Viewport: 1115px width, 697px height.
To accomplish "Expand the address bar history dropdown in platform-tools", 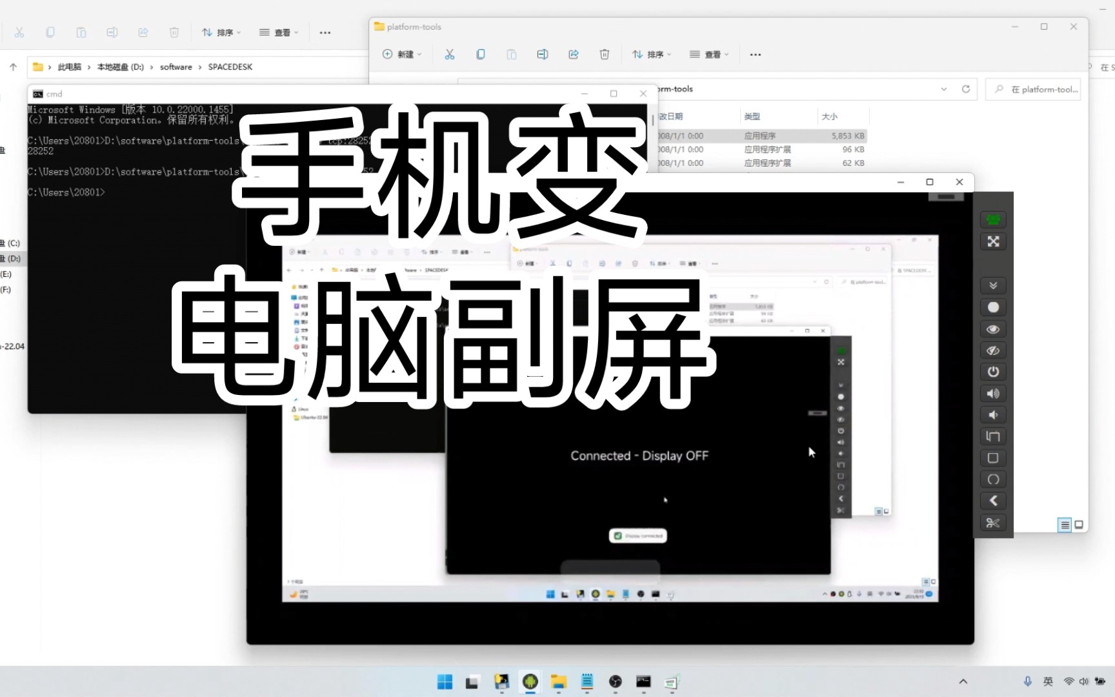I will [x=944, y=89].
